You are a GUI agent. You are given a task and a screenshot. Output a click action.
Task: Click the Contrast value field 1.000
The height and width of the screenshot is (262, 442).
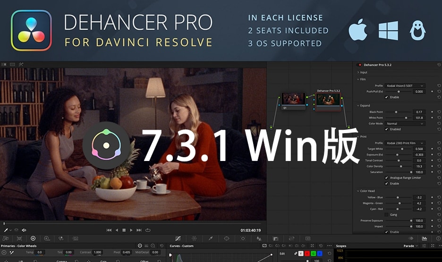[98, 253]
